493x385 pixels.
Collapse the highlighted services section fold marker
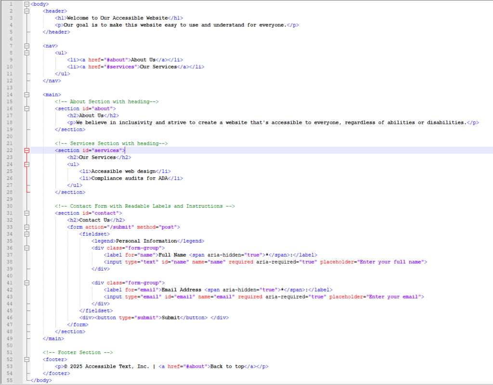[26, 150]
